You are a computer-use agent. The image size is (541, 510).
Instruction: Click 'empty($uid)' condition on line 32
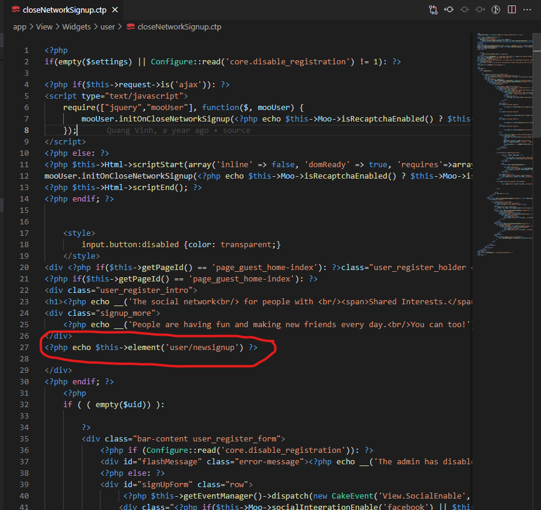[121, 405]
